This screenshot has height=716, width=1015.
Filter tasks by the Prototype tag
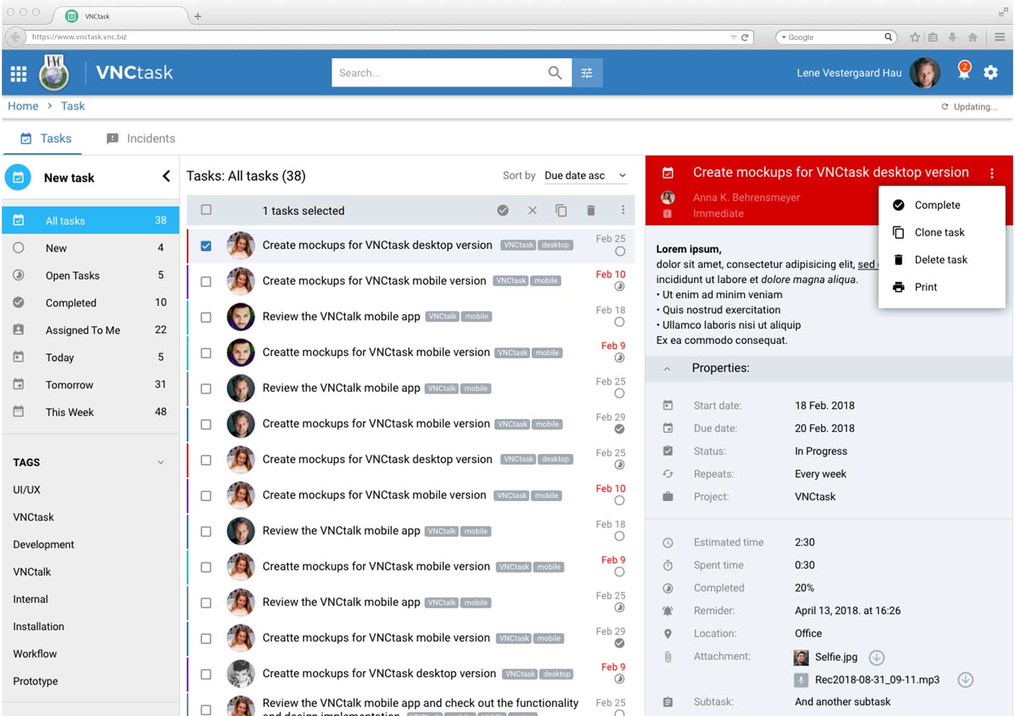pos(35,681)
